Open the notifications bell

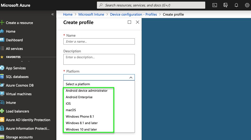pyautogui.click(x=236, y=5)
